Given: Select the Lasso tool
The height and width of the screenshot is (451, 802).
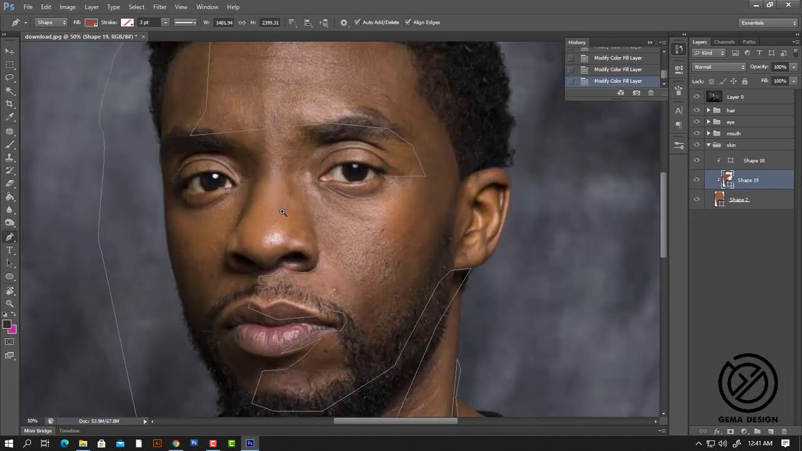Looking at the screenshot, I should (x=9, y=78).
